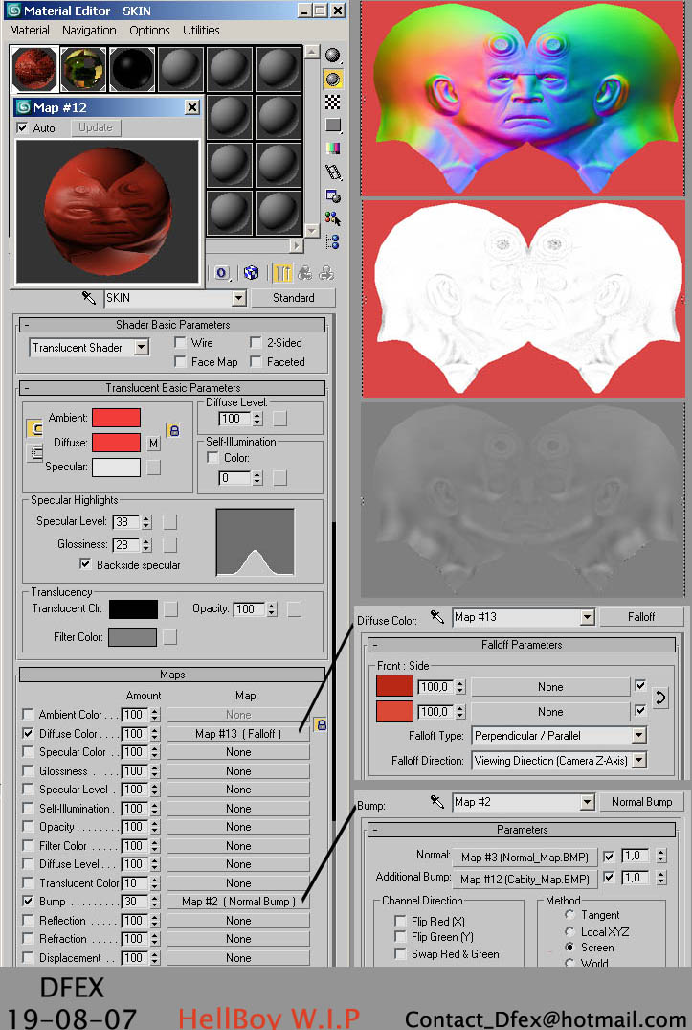Screen dimensions: 692x1030
Task: Open the Translucent Shader dropdown
Action: (142, 348)
